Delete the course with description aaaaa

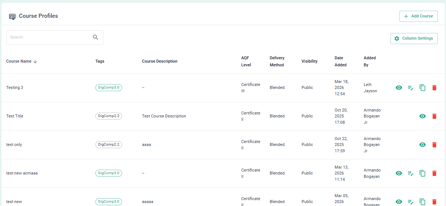coord(434,202)
